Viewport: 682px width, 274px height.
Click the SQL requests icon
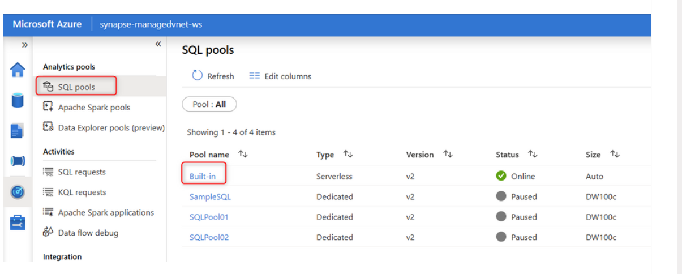tap(48, 172)
